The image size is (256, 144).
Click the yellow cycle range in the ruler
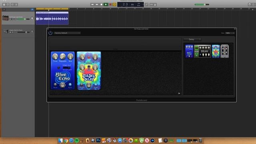[52, 9]
